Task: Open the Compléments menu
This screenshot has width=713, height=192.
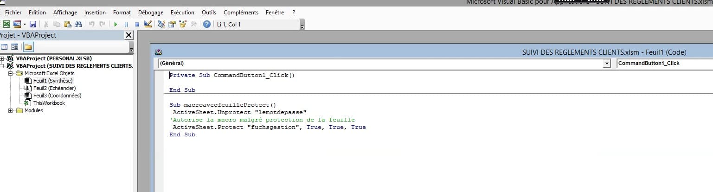Action: click(241, 13)
